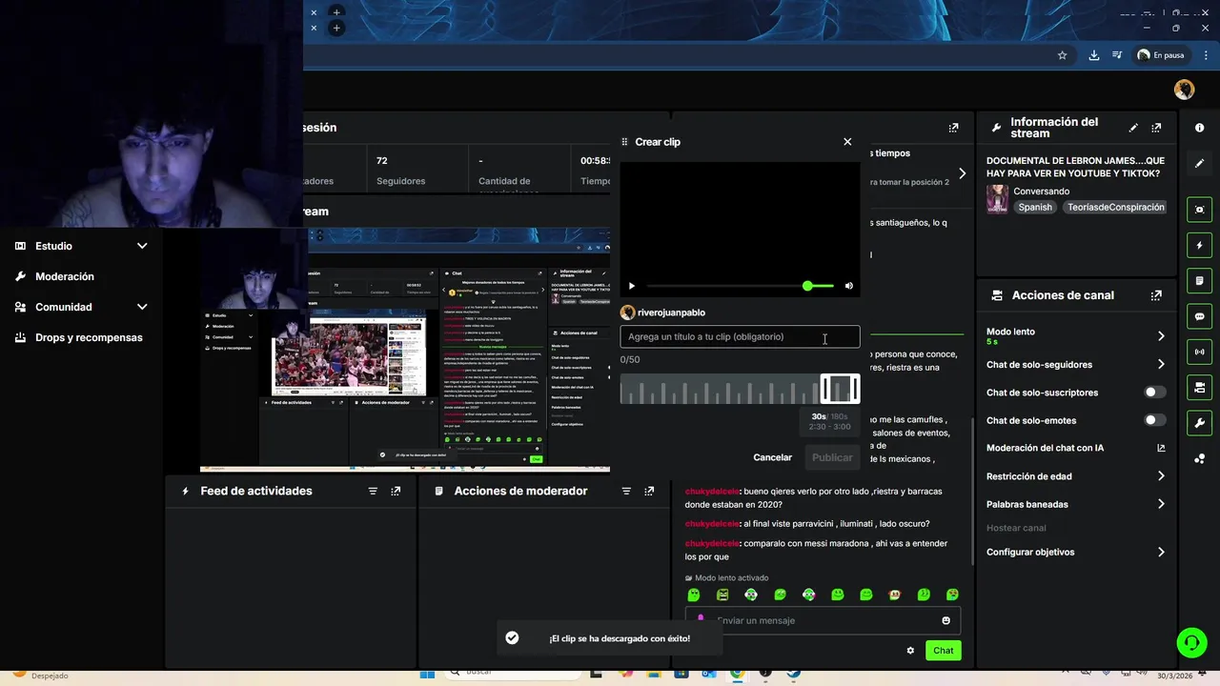The image size is (1220, 686).
Task: Edit stream information pencil icon
Action: [x=1133, y=128]
